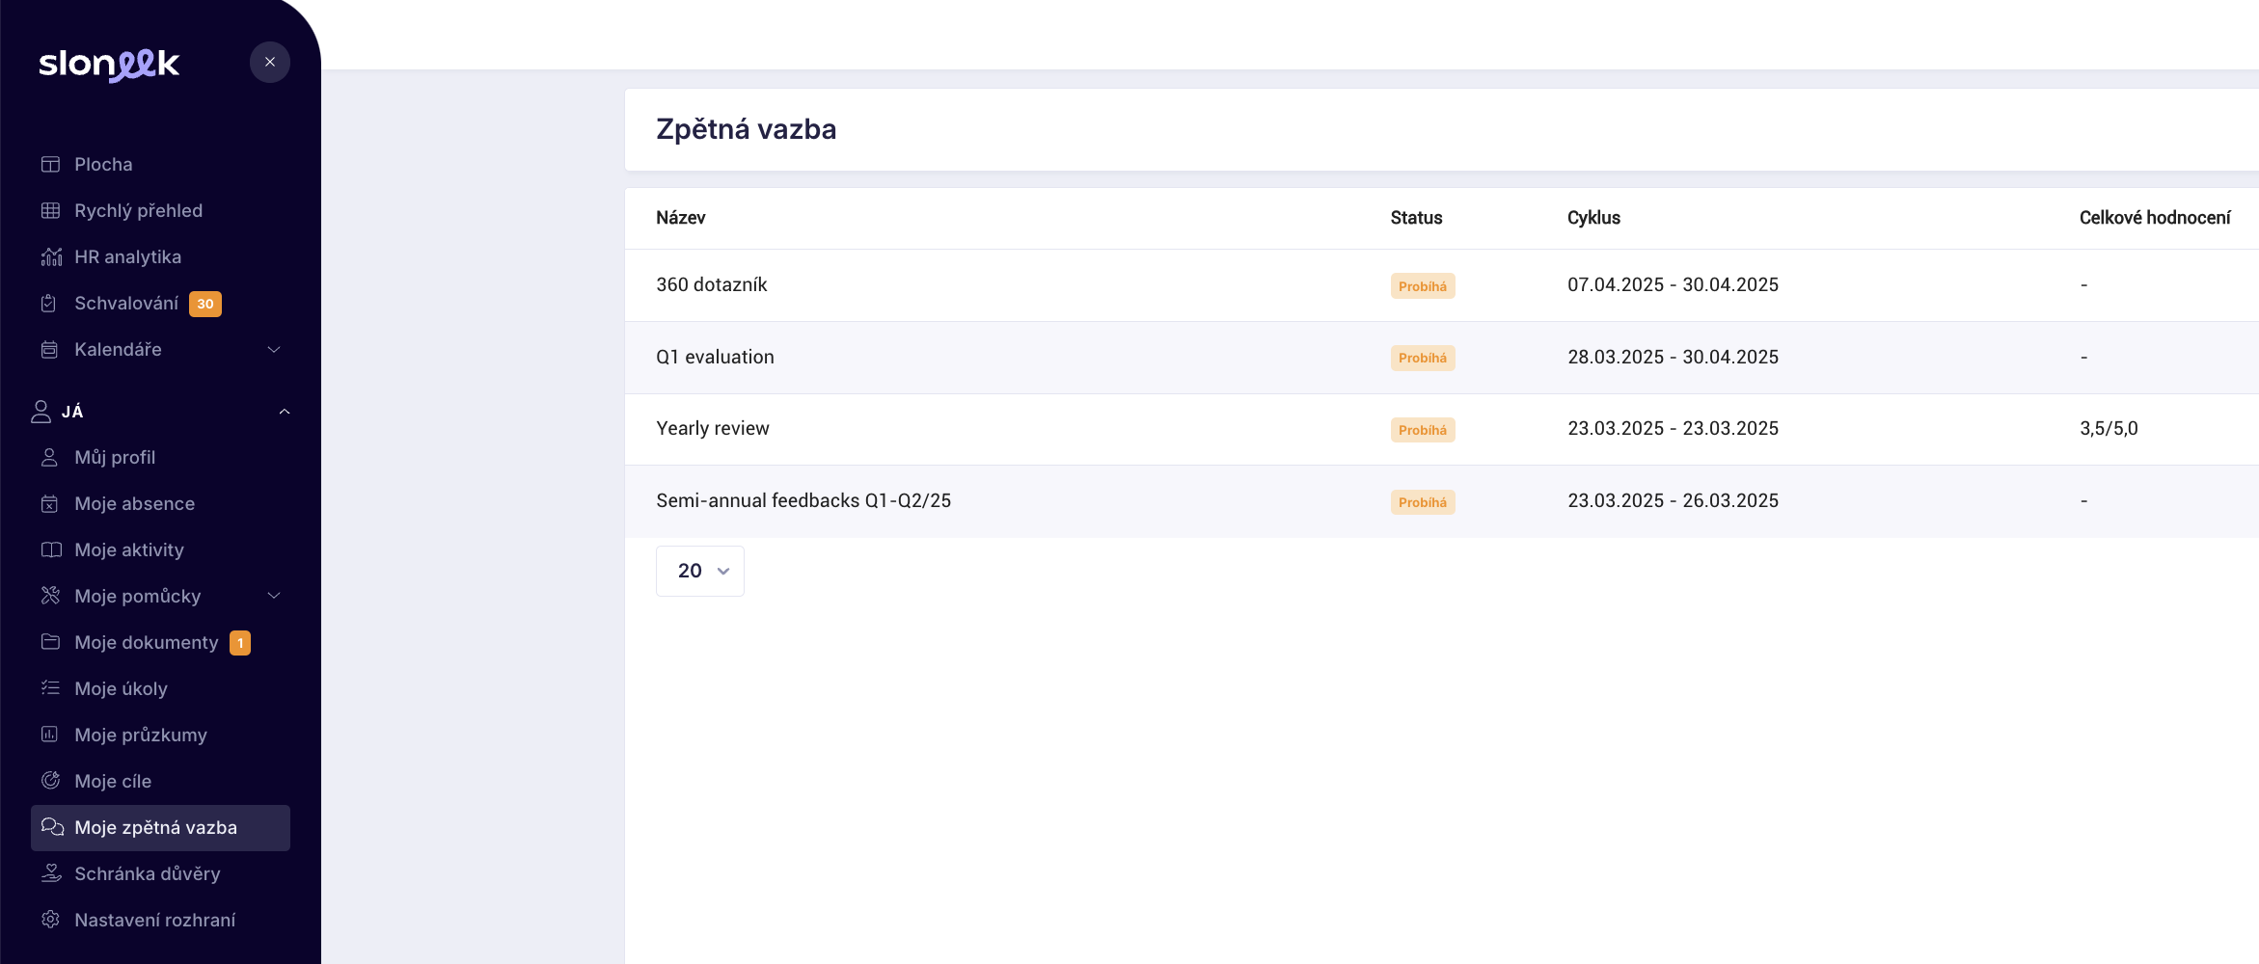Open the Yearly review feedback entry
The height and width of the screenshot is (964, 2259).
point(713,429)
